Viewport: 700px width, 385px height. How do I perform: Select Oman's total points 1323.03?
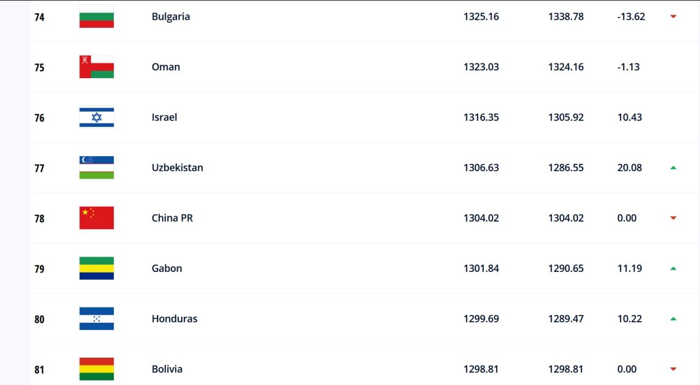coord(481,67)
